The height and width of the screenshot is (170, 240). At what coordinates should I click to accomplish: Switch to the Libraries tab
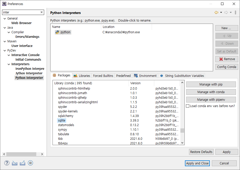(82, 76)
